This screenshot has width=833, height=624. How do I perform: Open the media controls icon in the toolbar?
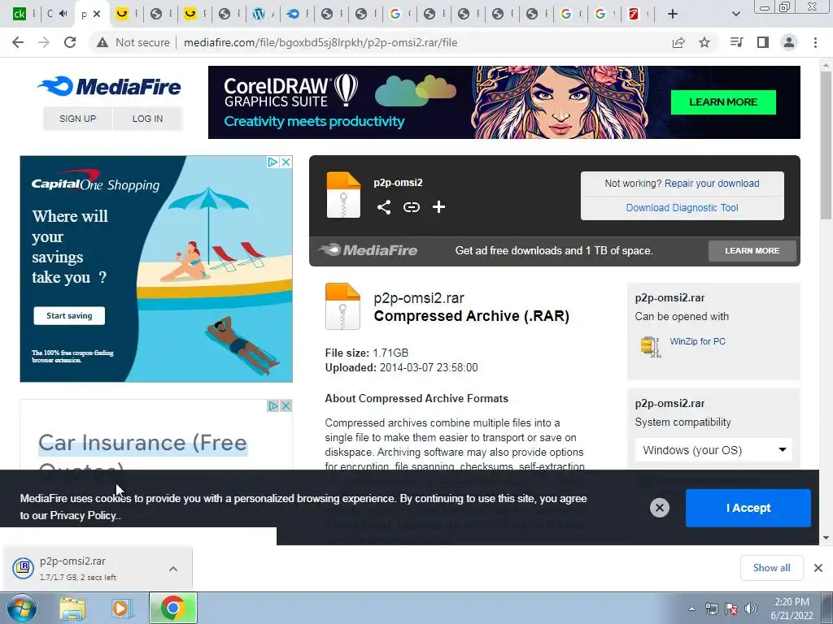coord(736,42)
